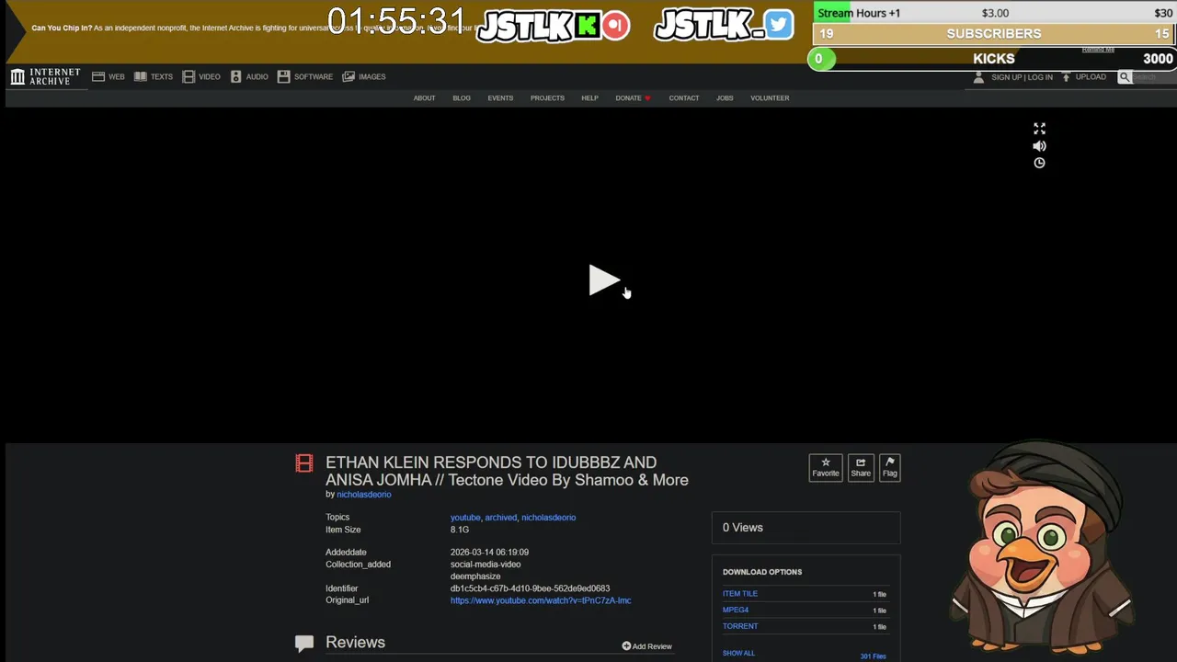Click the Item Size value 8.1G
This screenshot has width=1177, height=662.
click(460, 531)
